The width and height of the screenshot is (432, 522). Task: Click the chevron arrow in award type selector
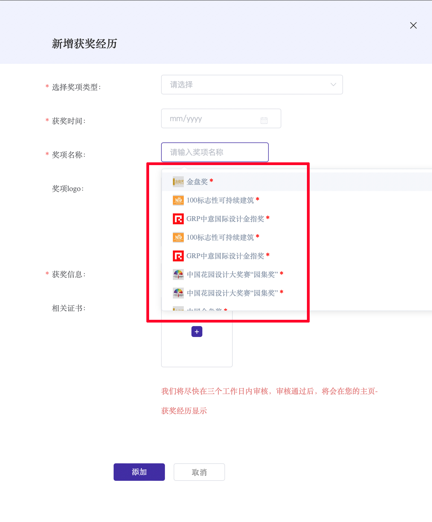333,85
